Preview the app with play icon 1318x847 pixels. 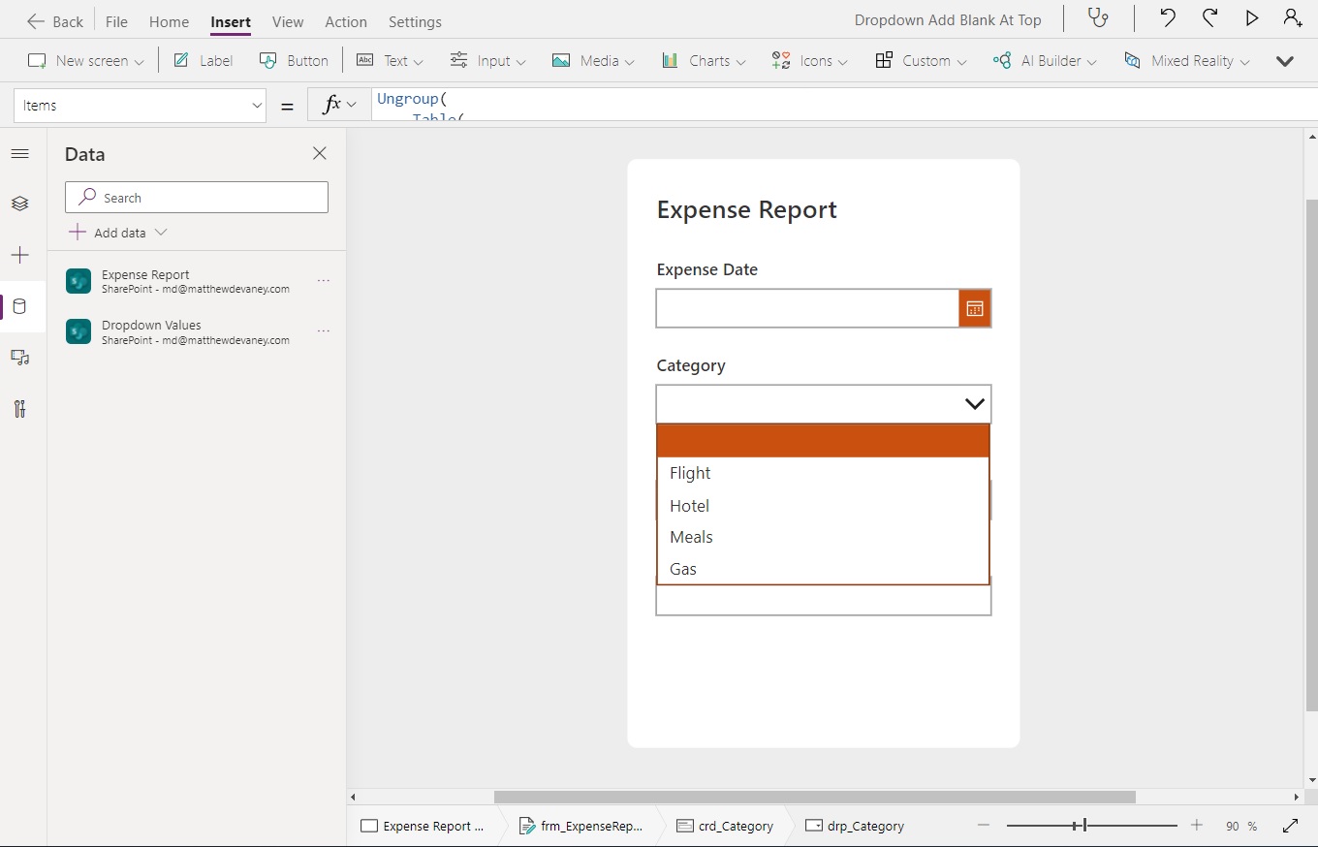coord(1252,18)
